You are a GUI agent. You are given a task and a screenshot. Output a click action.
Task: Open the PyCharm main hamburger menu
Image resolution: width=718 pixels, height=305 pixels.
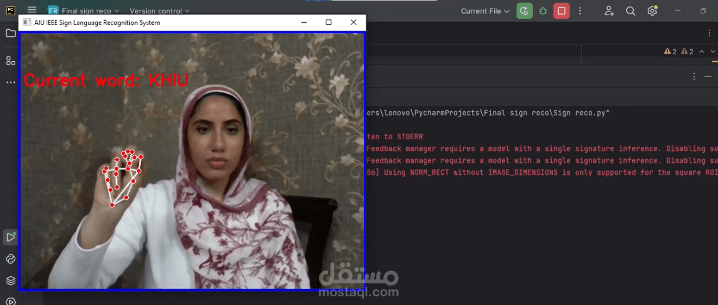[x=32, y=10]
